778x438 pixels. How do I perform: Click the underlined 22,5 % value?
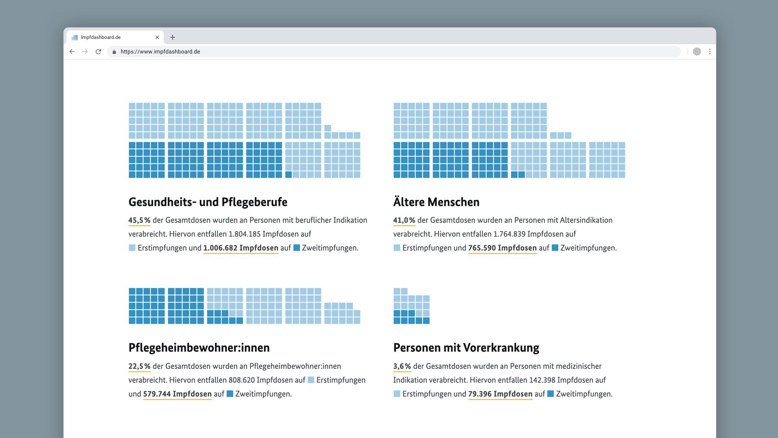[x=139, y=366]
